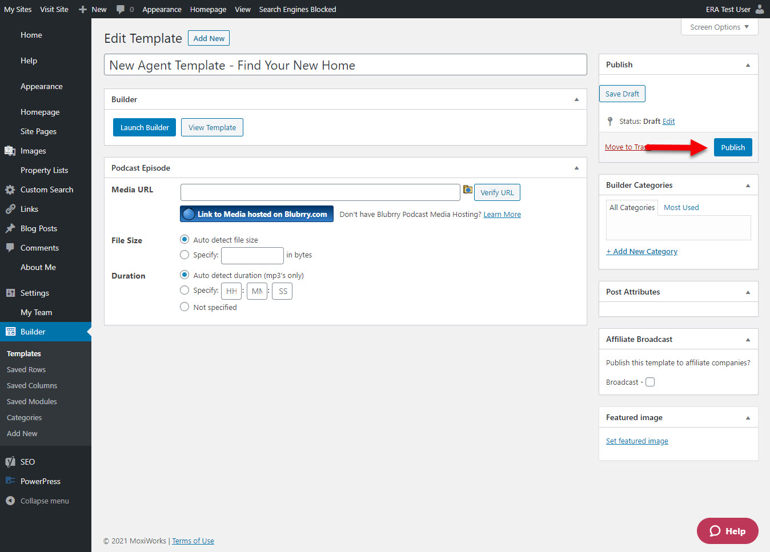Click the Links chain icon in sidebar
The height and width of the screenshot is (552, 770).
click(10, 209)
